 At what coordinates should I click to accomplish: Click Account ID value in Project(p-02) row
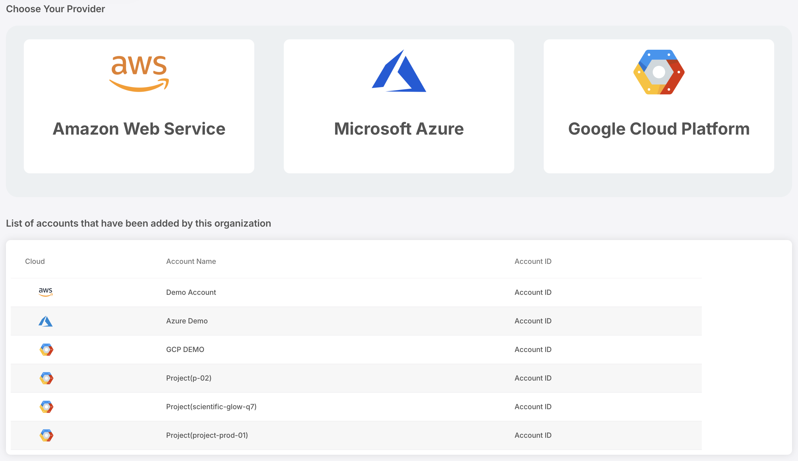[x=533, y=378]
